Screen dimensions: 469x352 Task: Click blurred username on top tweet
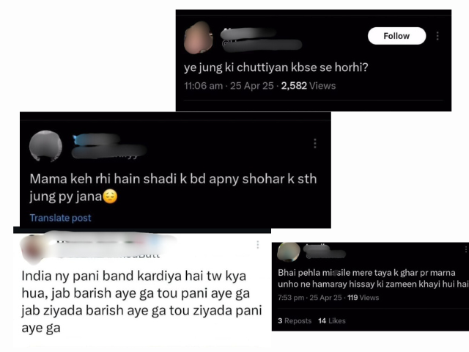click(x=248, y=34)
